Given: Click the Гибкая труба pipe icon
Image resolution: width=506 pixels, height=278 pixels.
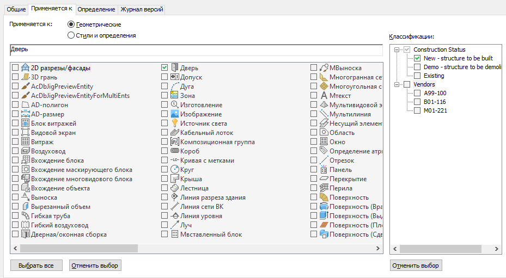Looking at the screenshot, I should click(25, 216).
